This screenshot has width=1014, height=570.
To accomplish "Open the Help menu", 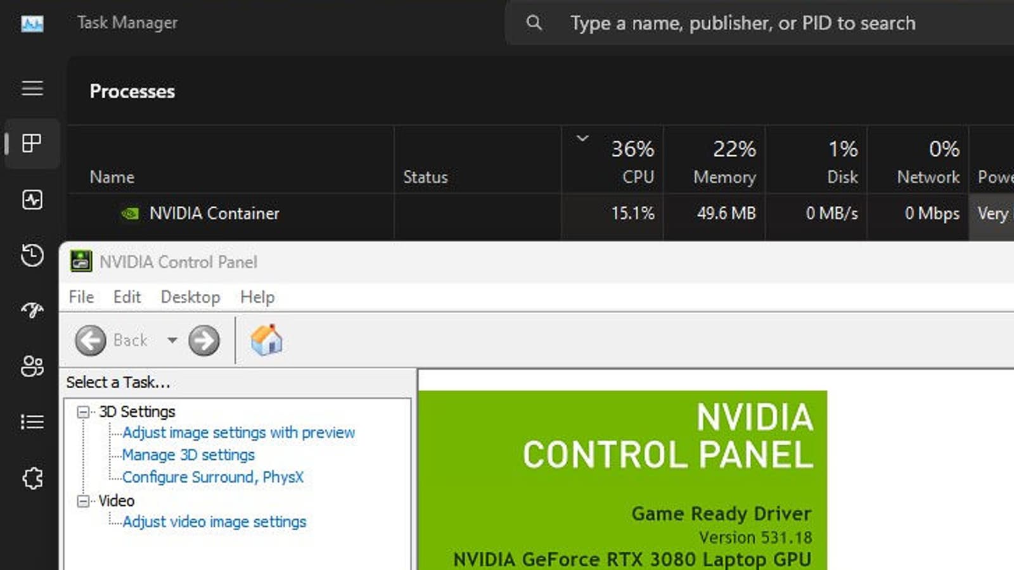I will (x=257, y=297).
